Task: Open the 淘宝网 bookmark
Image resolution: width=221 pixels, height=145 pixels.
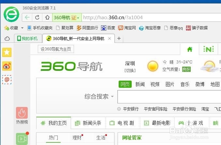Action: click(127, 28)
